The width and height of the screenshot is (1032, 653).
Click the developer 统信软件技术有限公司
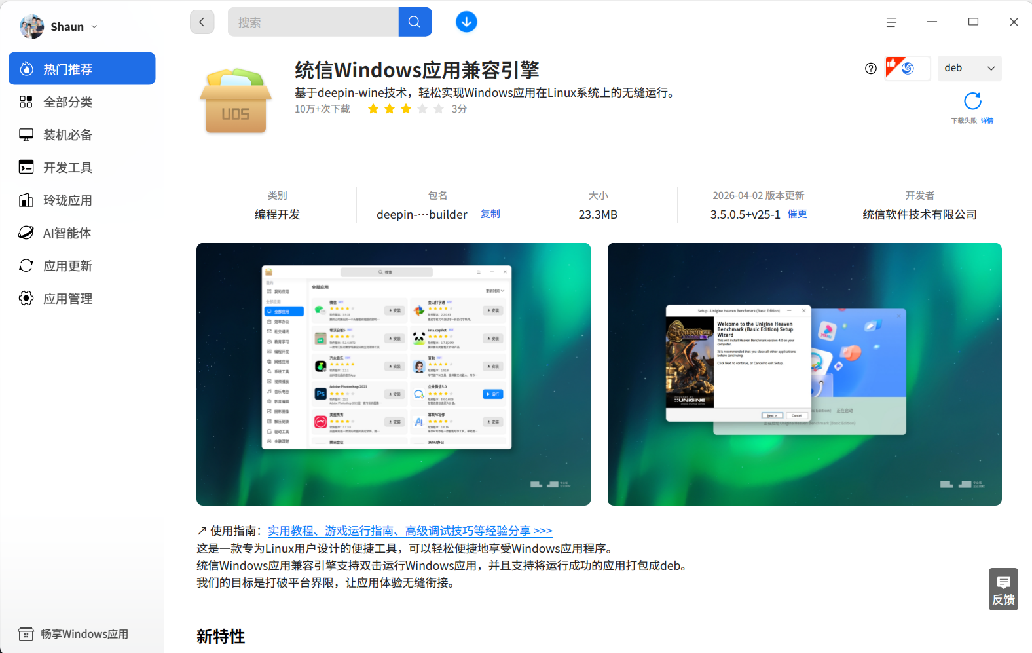click(x=920, y=215)
